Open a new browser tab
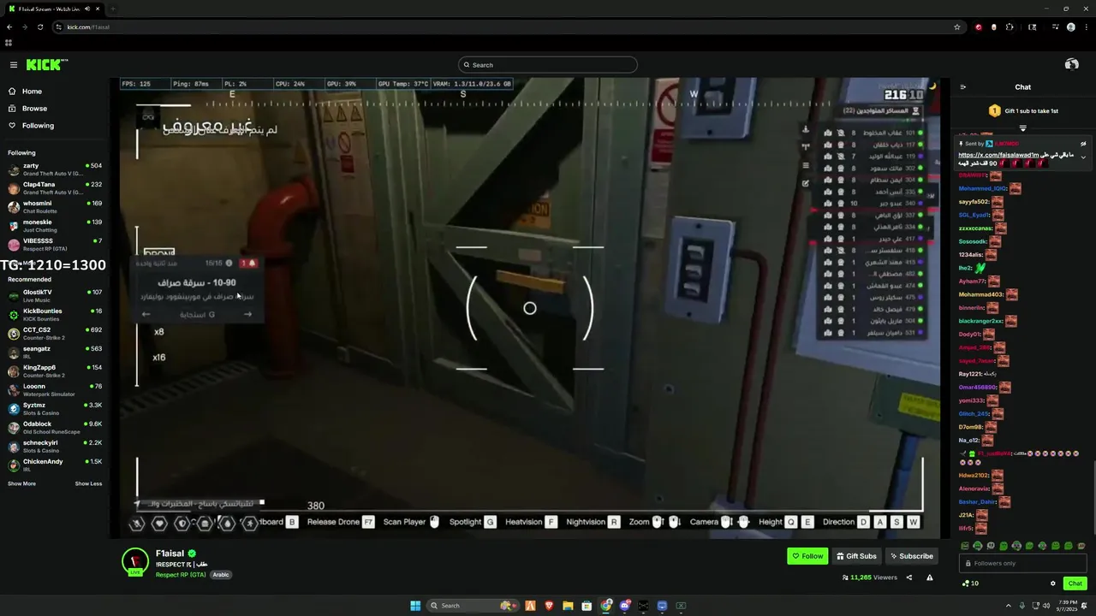Viewport: 1096px width, 616px height. (112, 9)
